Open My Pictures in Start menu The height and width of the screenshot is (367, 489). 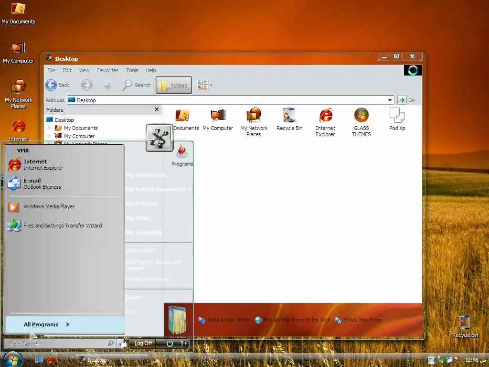pos(141,204)
